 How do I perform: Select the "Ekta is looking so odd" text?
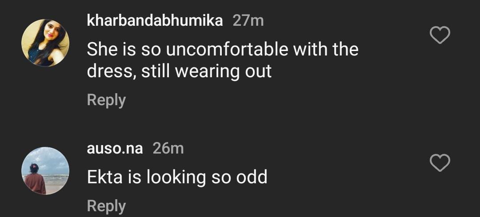click(177, 177)
